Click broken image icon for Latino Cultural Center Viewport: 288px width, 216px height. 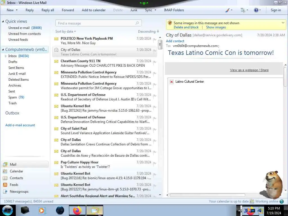171,82
